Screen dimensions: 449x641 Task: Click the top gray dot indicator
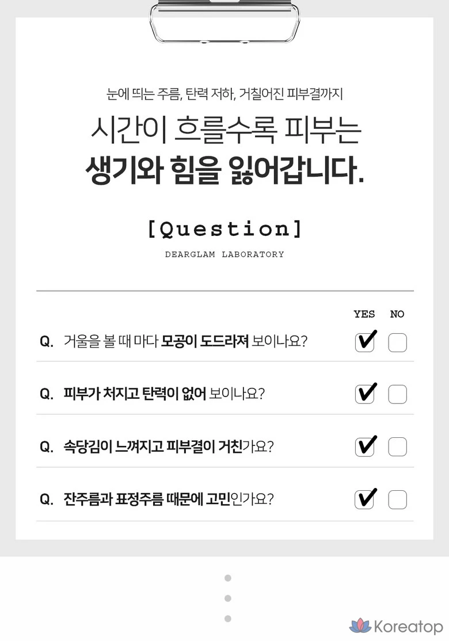pyautogui.click(x=228, y=578)
